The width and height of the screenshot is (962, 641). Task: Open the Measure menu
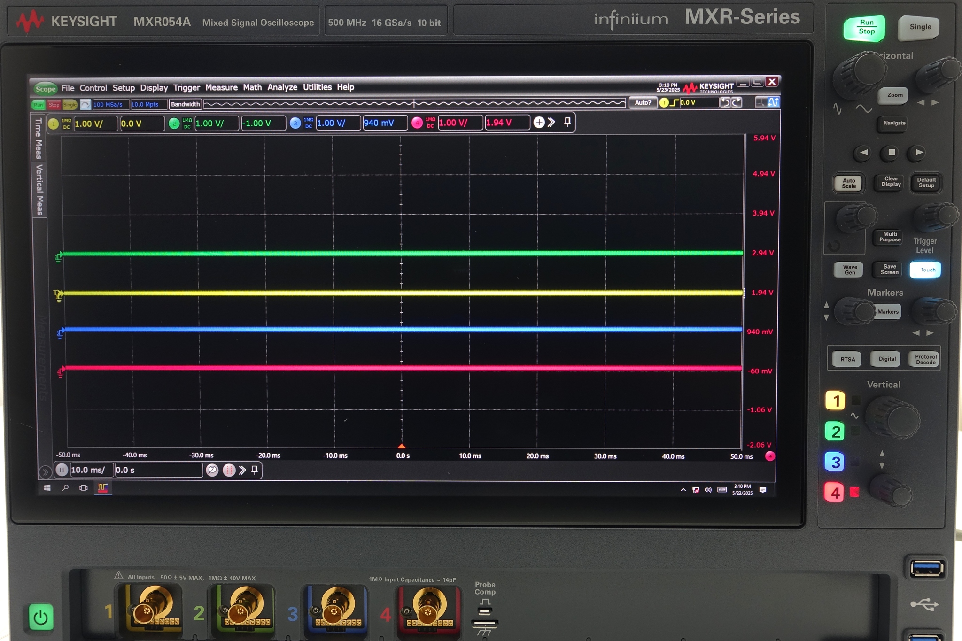click(221, 87)
